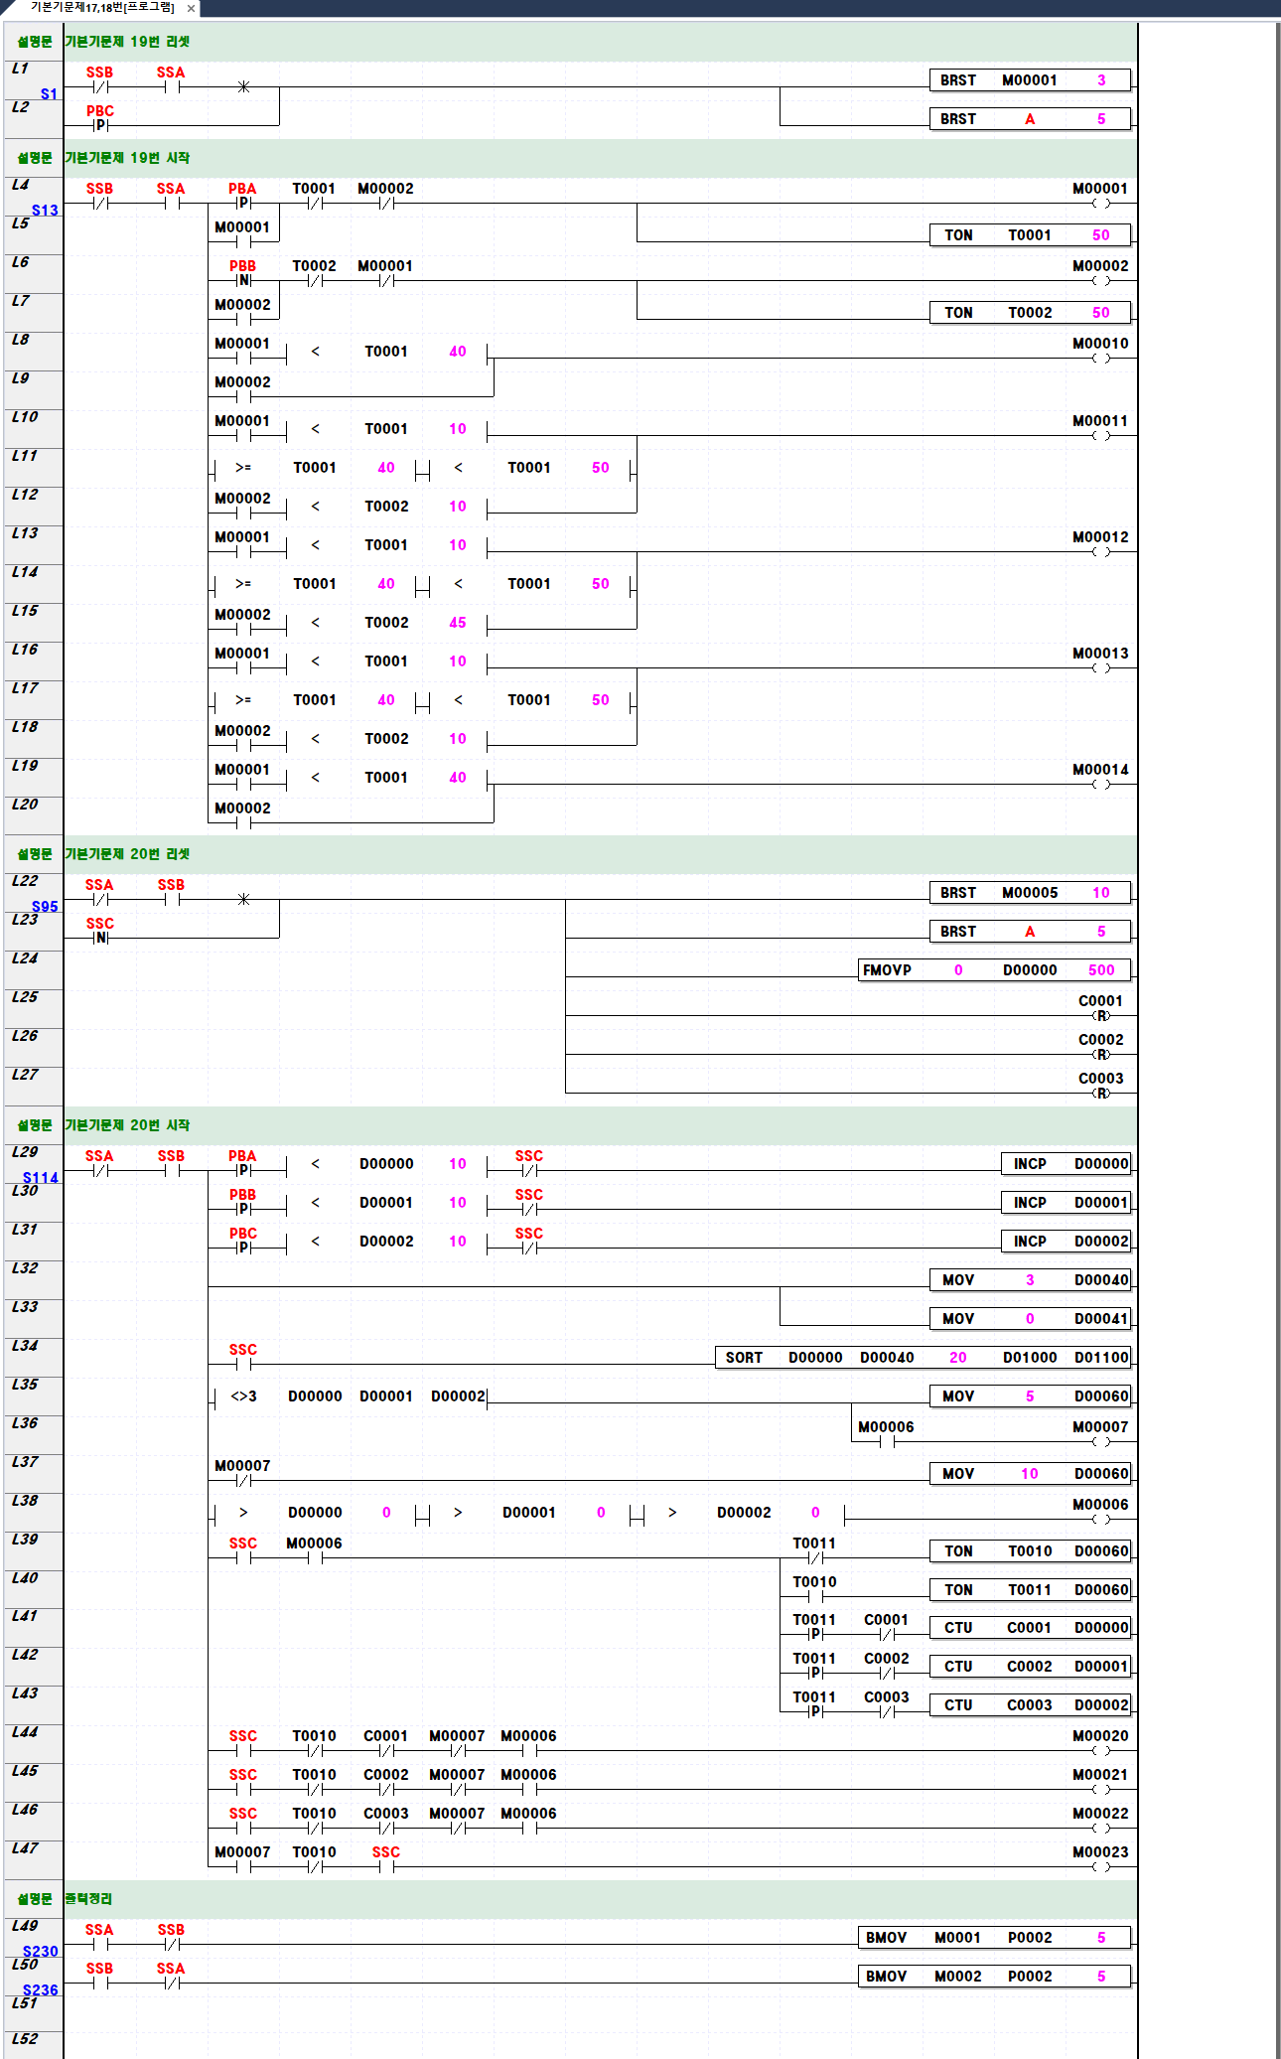Select the SSC falling-edge contact on line L23

pyautogui.click(x=100, y=937)
